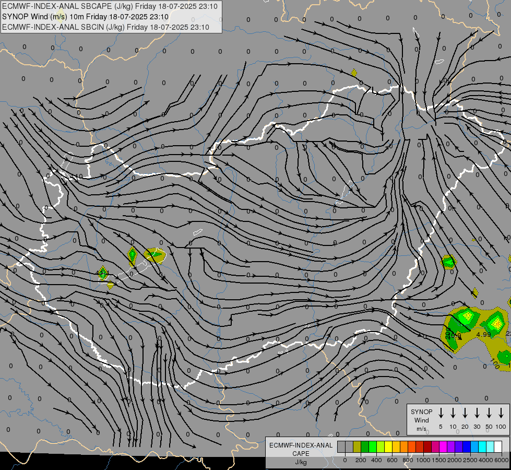Click the J/kg unit label in CAPE legend

(301, 462)
